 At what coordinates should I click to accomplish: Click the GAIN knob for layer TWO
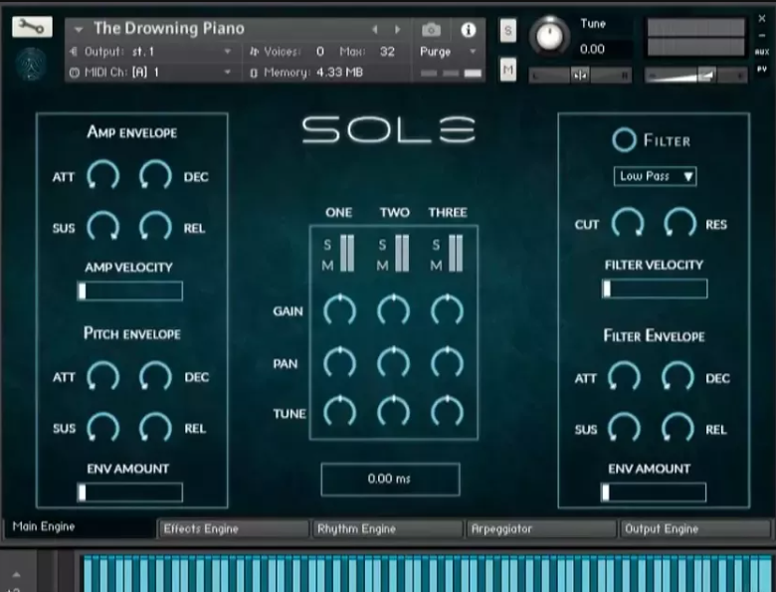[x=393, y=309]
